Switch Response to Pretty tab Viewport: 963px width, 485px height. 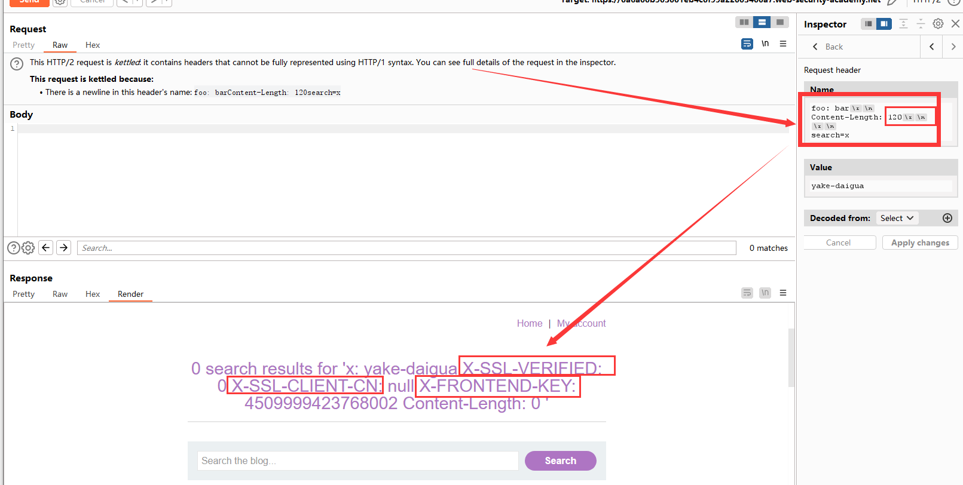pos(24,294)
